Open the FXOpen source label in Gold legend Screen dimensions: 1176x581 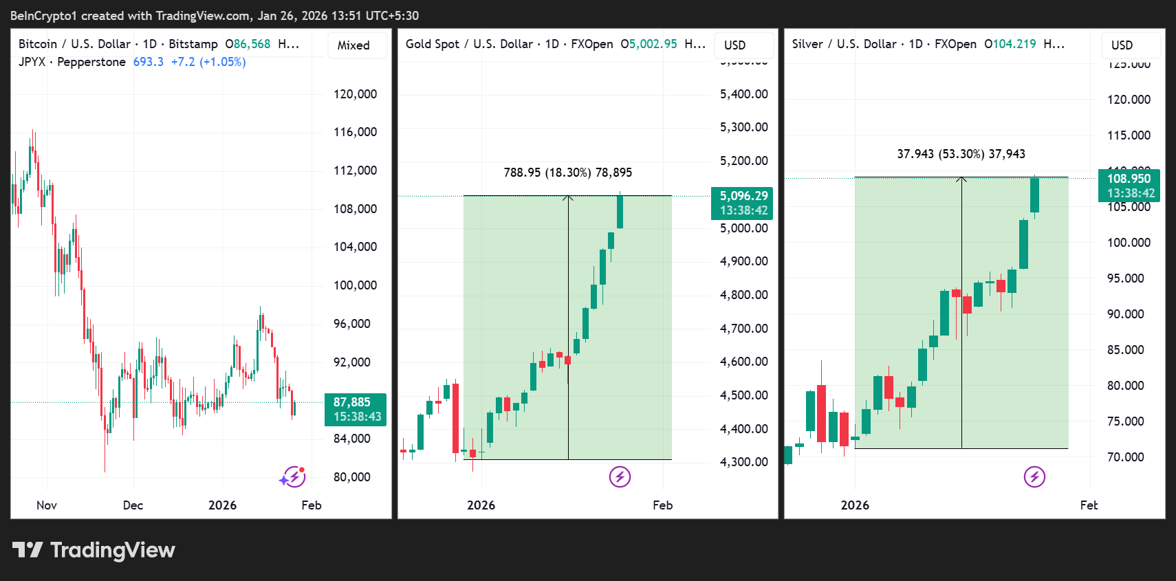[593, 44]
